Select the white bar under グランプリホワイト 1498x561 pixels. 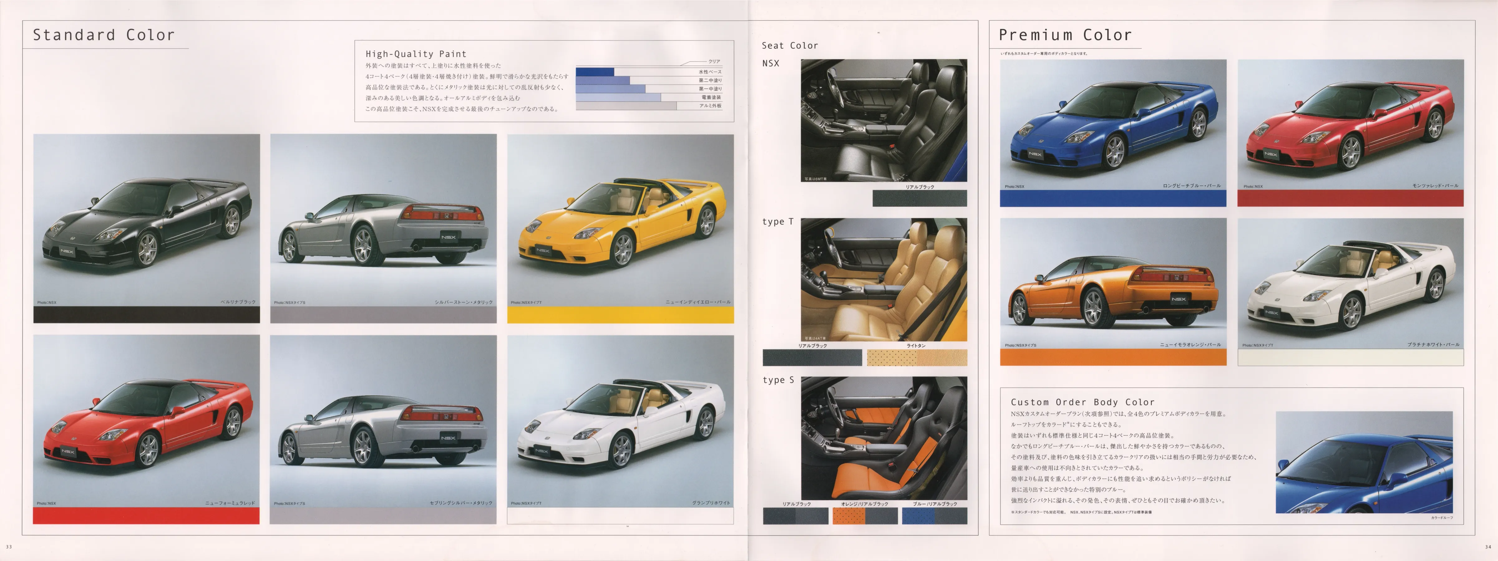pyautogui.click(x=620, y=516)
